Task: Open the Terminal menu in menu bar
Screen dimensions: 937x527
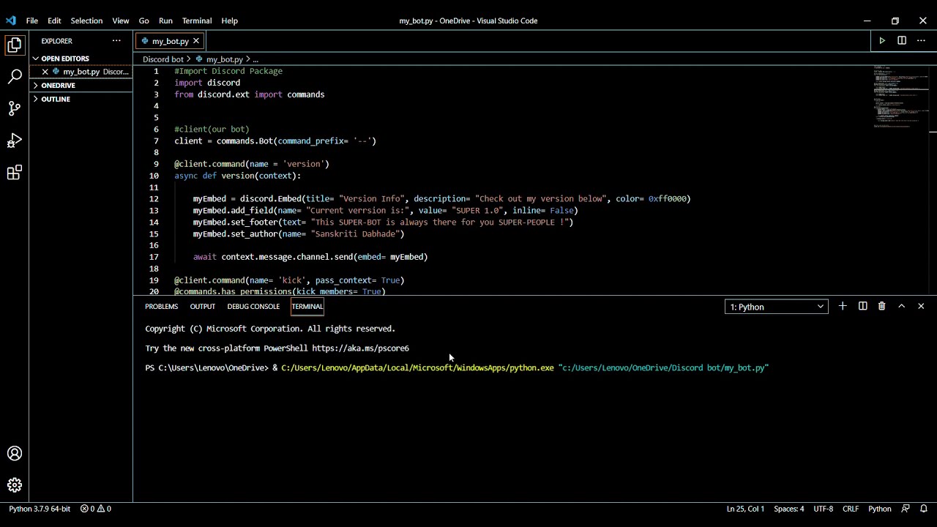Action: click(x=196, y=20)
